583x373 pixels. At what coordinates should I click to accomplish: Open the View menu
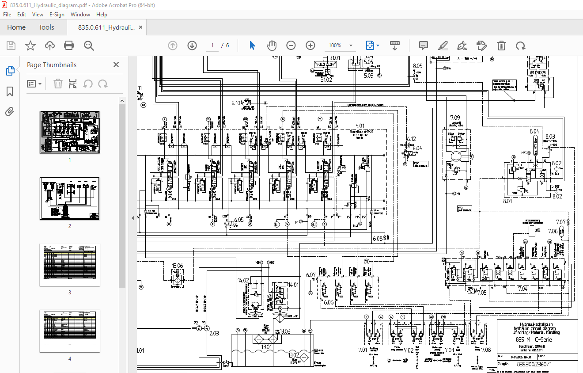(38, 14)
